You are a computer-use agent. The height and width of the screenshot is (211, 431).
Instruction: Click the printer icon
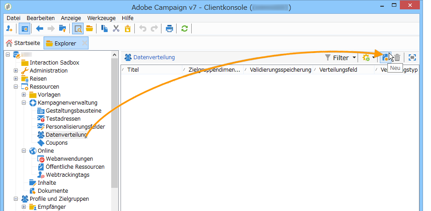[169, 28]
